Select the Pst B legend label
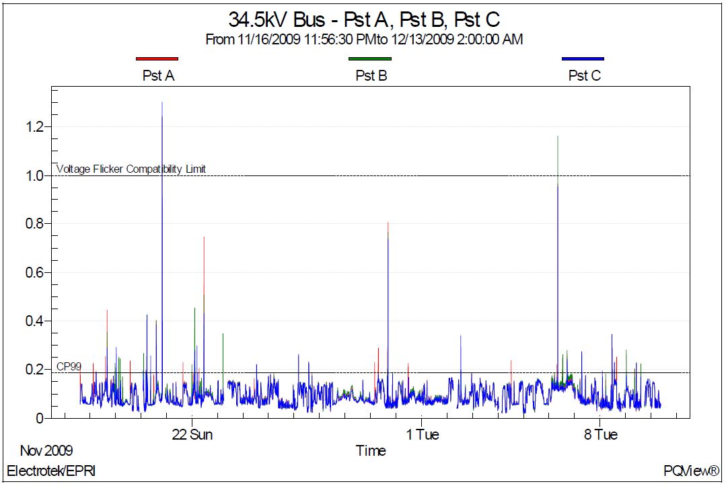726x486 pixels. [x=371, y=76]
